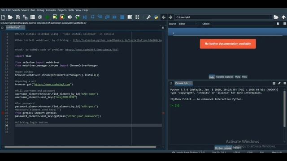The image size is (287, 161).
Task: Interrupt the kernel with the console stop icon
Action: (x=274, y=83)
